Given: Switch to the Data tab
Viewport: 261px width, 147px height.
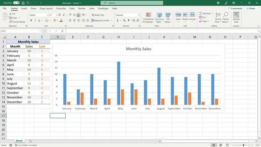Looking at the screenshot, I should coord(72,8).
